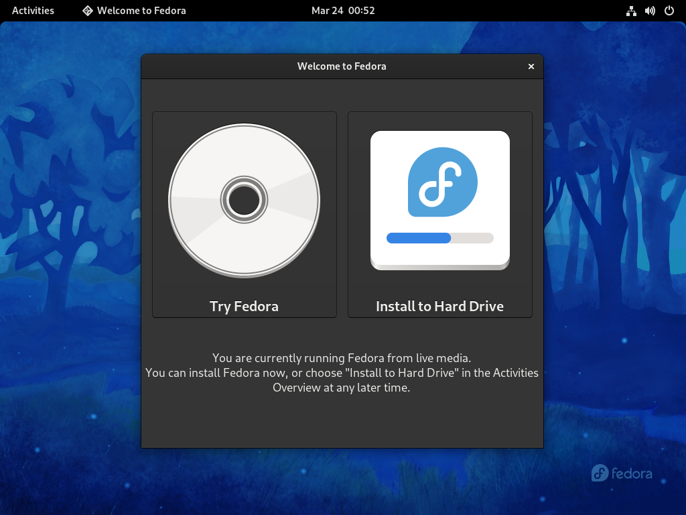This screenshot has height=515, width=686.
Task: Click the volume speaker icon
Action: click(650, 11)
